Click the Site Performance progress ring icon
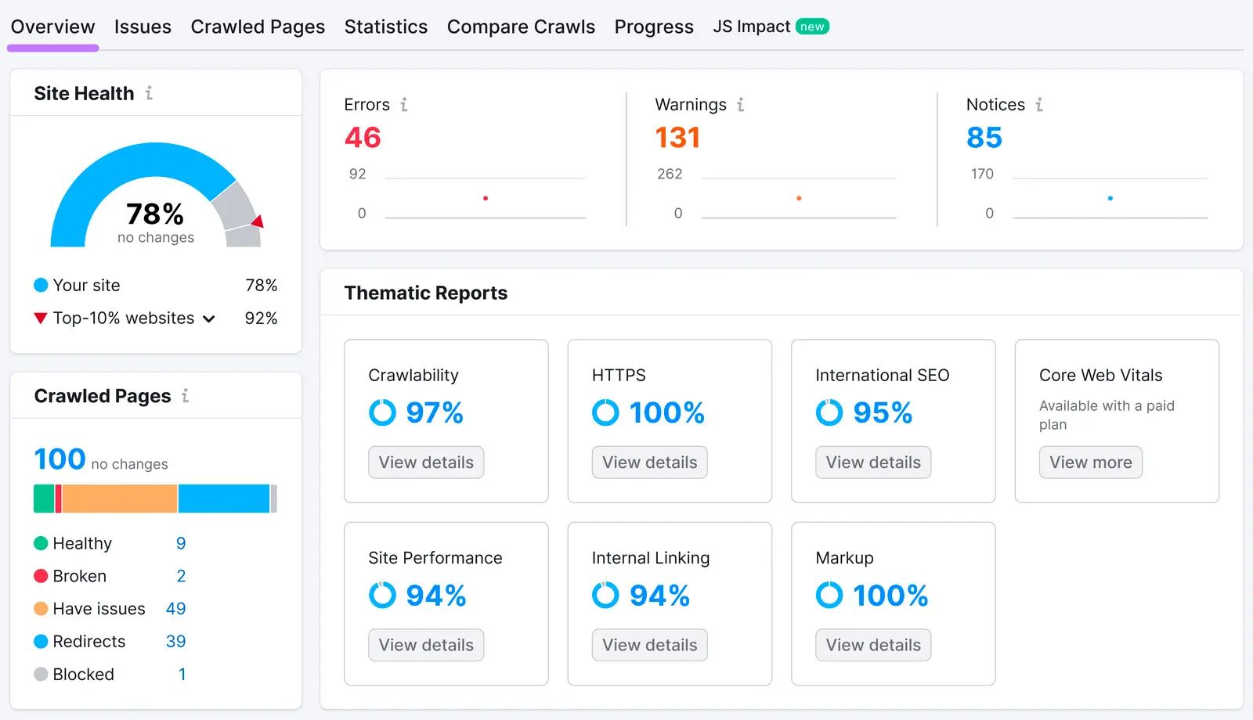The height and width of the screenshot is (720, 1253). tap(382, 595)
